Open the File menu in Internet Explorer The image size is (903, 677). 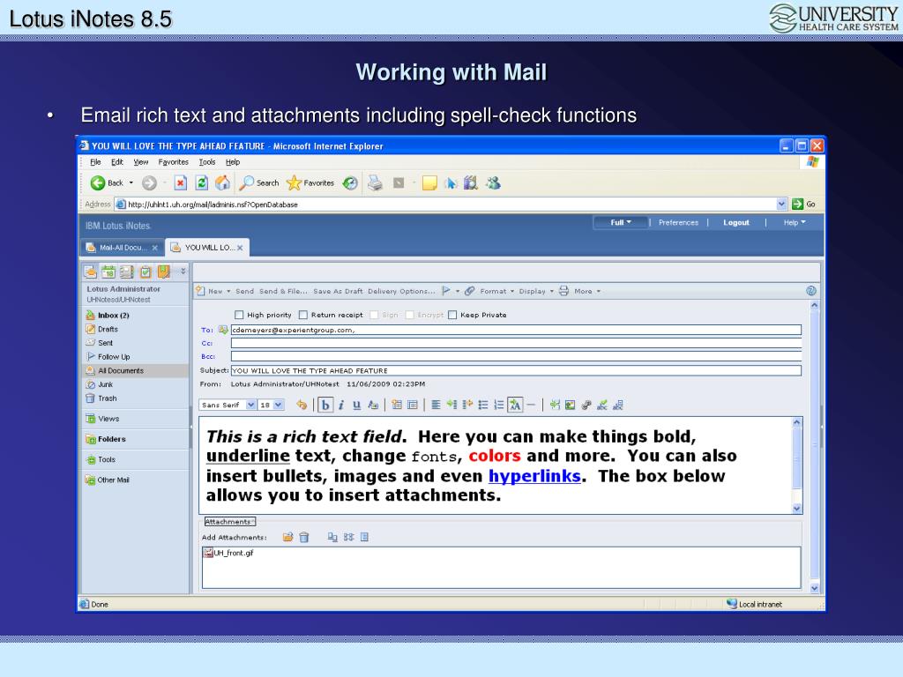(95, 162)
